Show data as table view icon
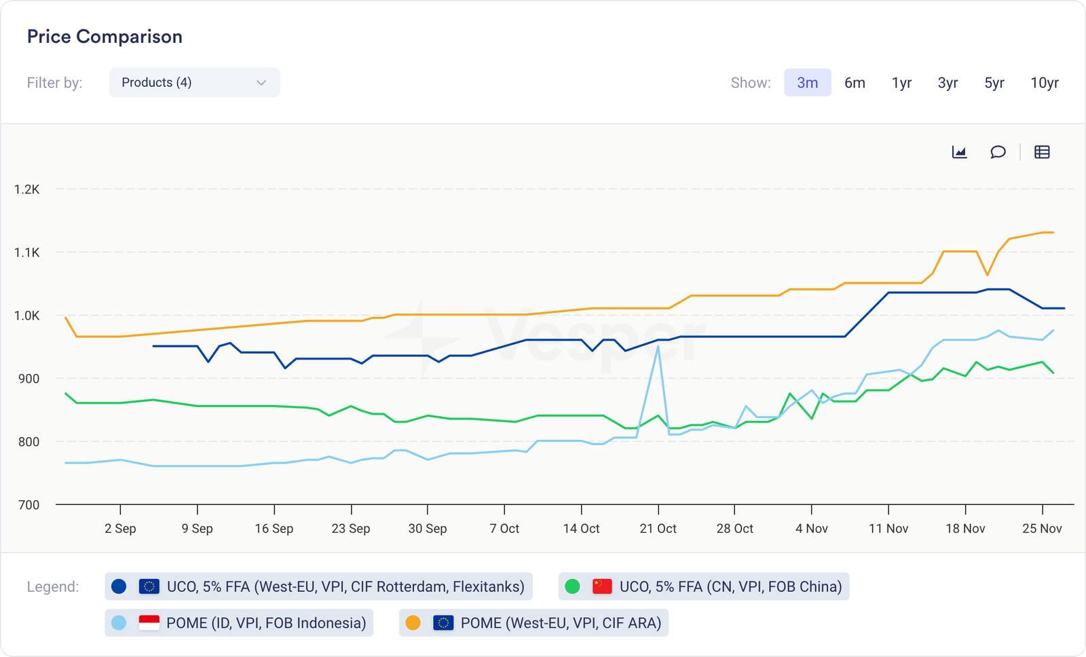This screenshot has height=657, width=1086. [1042, 152]
